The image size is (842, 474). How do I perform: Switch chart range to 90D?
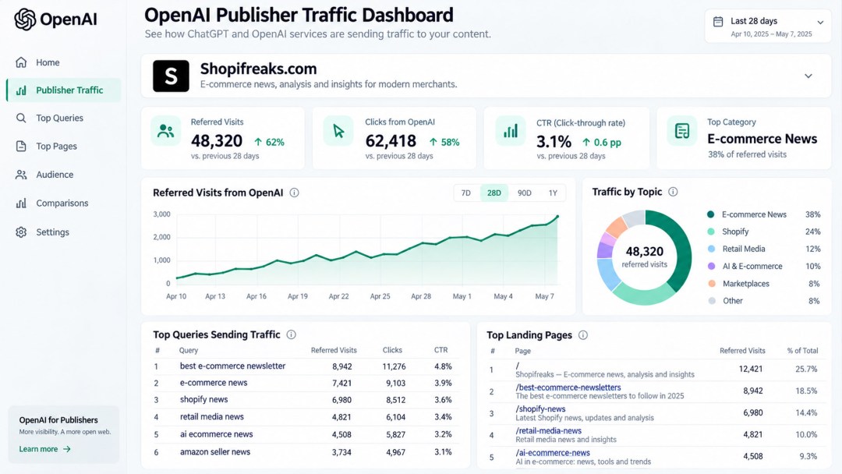[524, 193]
